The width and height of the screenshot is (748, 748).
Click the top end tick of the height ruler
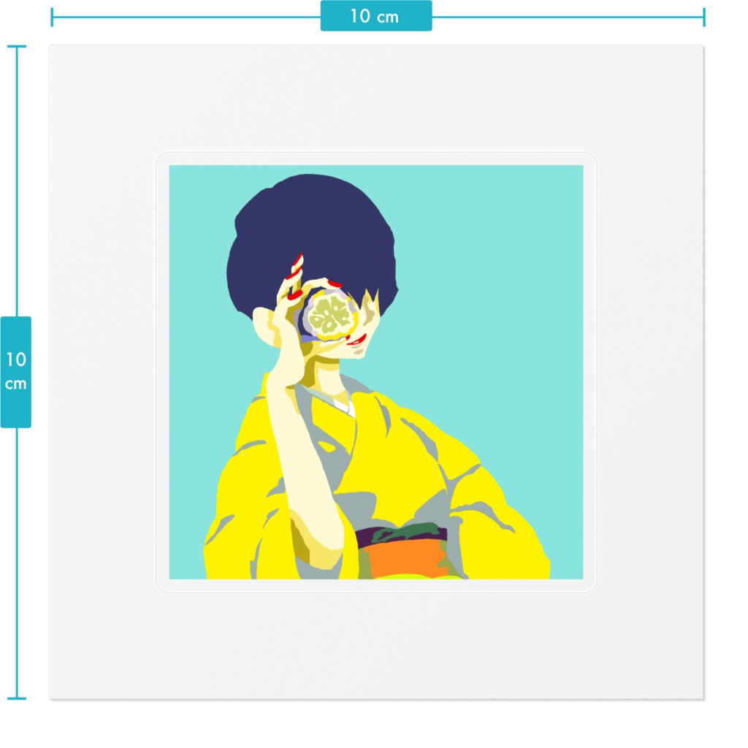[17, 46]
